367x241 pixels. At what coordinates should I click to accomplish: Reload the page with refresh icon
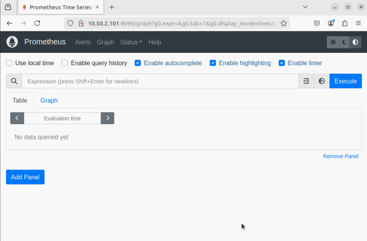click(x=37, y=23)
